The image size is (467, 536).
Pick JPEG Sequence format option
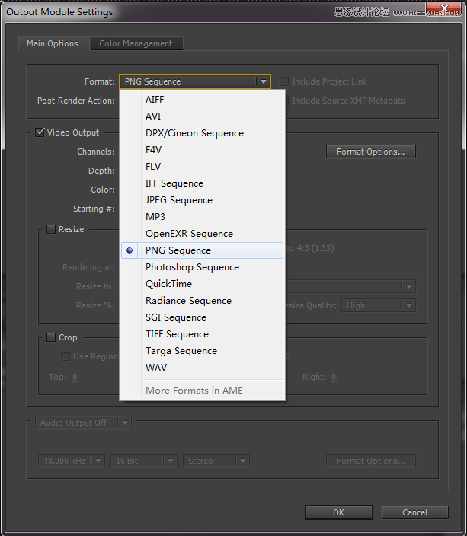[x=178, y=200]
